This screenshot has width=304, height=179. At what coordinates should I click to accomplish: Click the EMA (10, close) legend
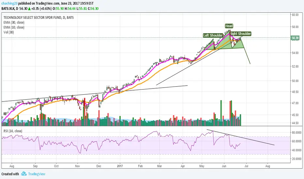click(14, 27)
